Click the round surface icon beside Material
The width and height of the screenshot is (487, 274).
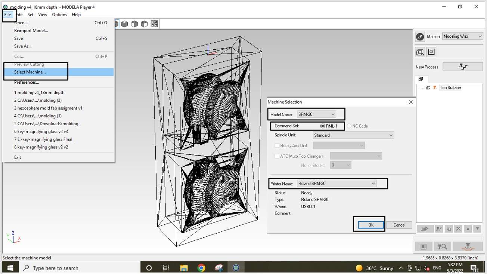coord(420,36)
